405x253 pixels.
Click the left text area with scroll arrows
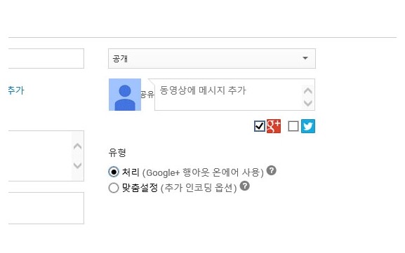[x=46, y=156]
